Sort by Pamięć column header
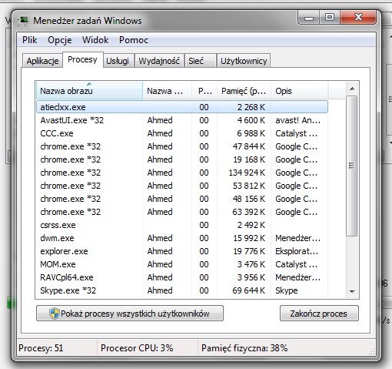Image resolution: width=392 pixels, height=369 pixels. pyautogui.click(x=244, y=91)
